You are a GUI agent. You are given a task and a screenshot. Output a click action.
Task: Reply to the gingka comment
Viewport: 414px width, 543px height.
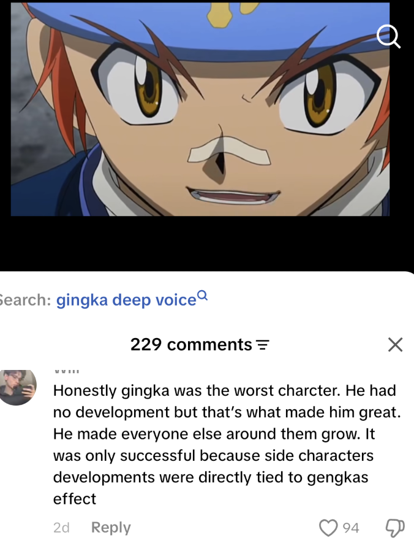[x=111, y=528]
